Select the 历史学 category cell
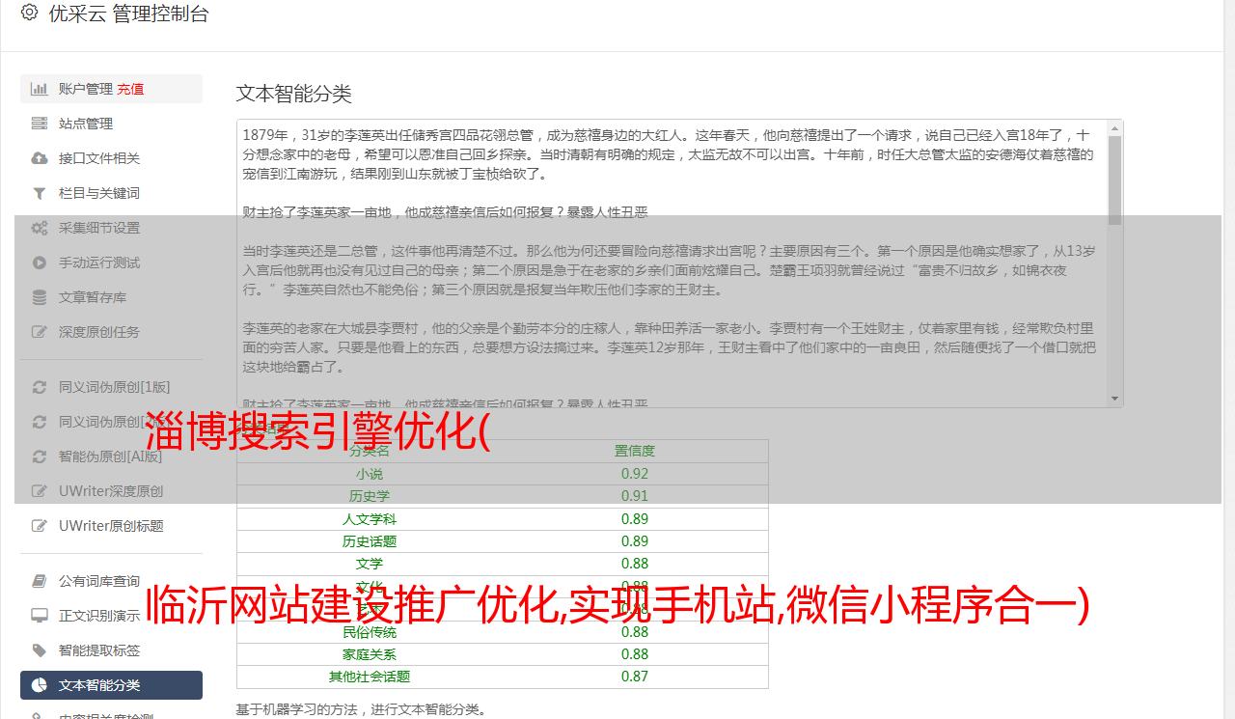1235x719 pixels. (x=370, y=496)
